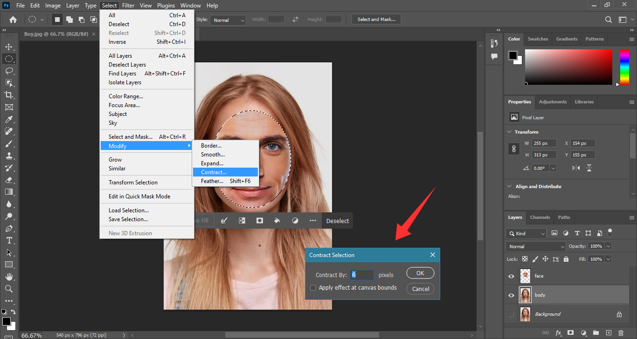This screenshot has height=339, width=637.
Task: Select the Blur tool
Action: (x=9, y=204)
